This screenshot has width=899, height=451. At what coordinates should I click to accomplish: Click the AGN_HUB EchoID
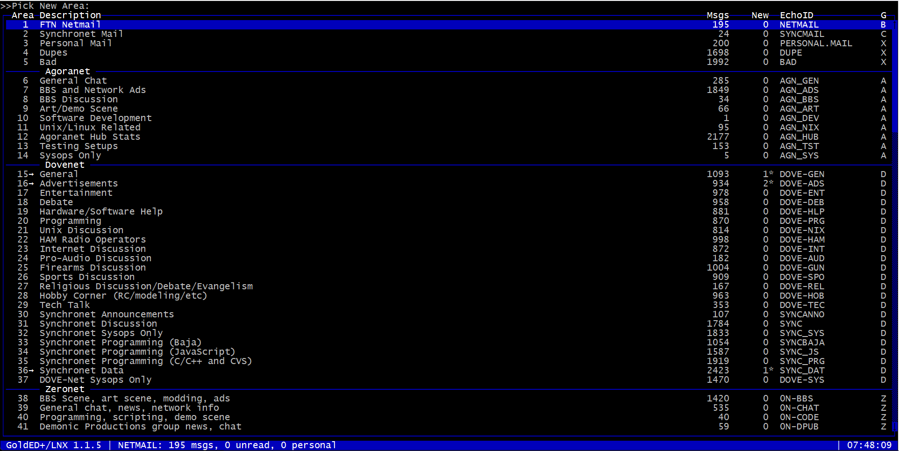799,137
